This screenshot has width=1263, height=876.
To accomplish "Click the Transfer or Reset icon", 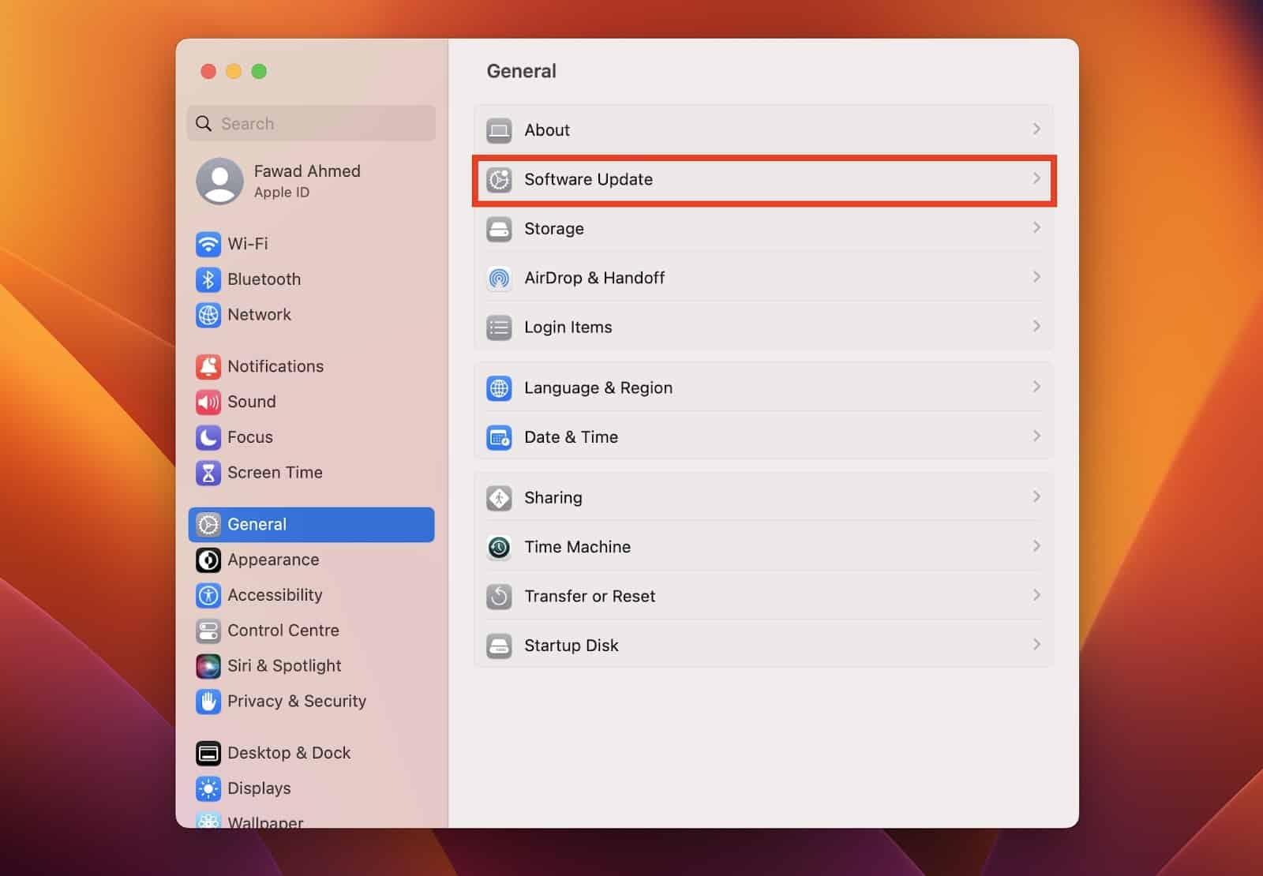I will coord(499,597).
